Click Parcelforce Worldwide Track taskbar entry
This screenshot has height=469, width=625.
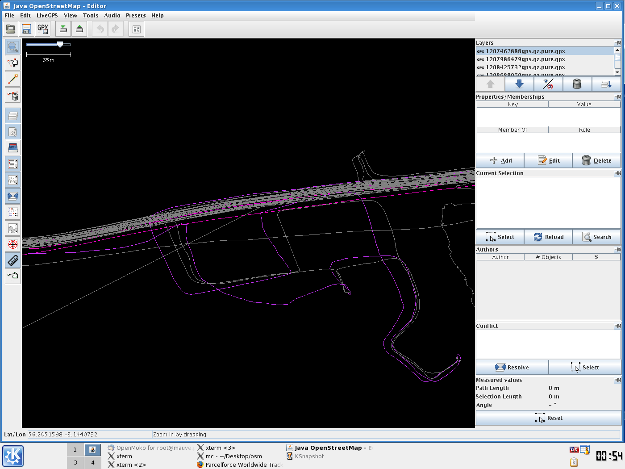pos(240,465)
